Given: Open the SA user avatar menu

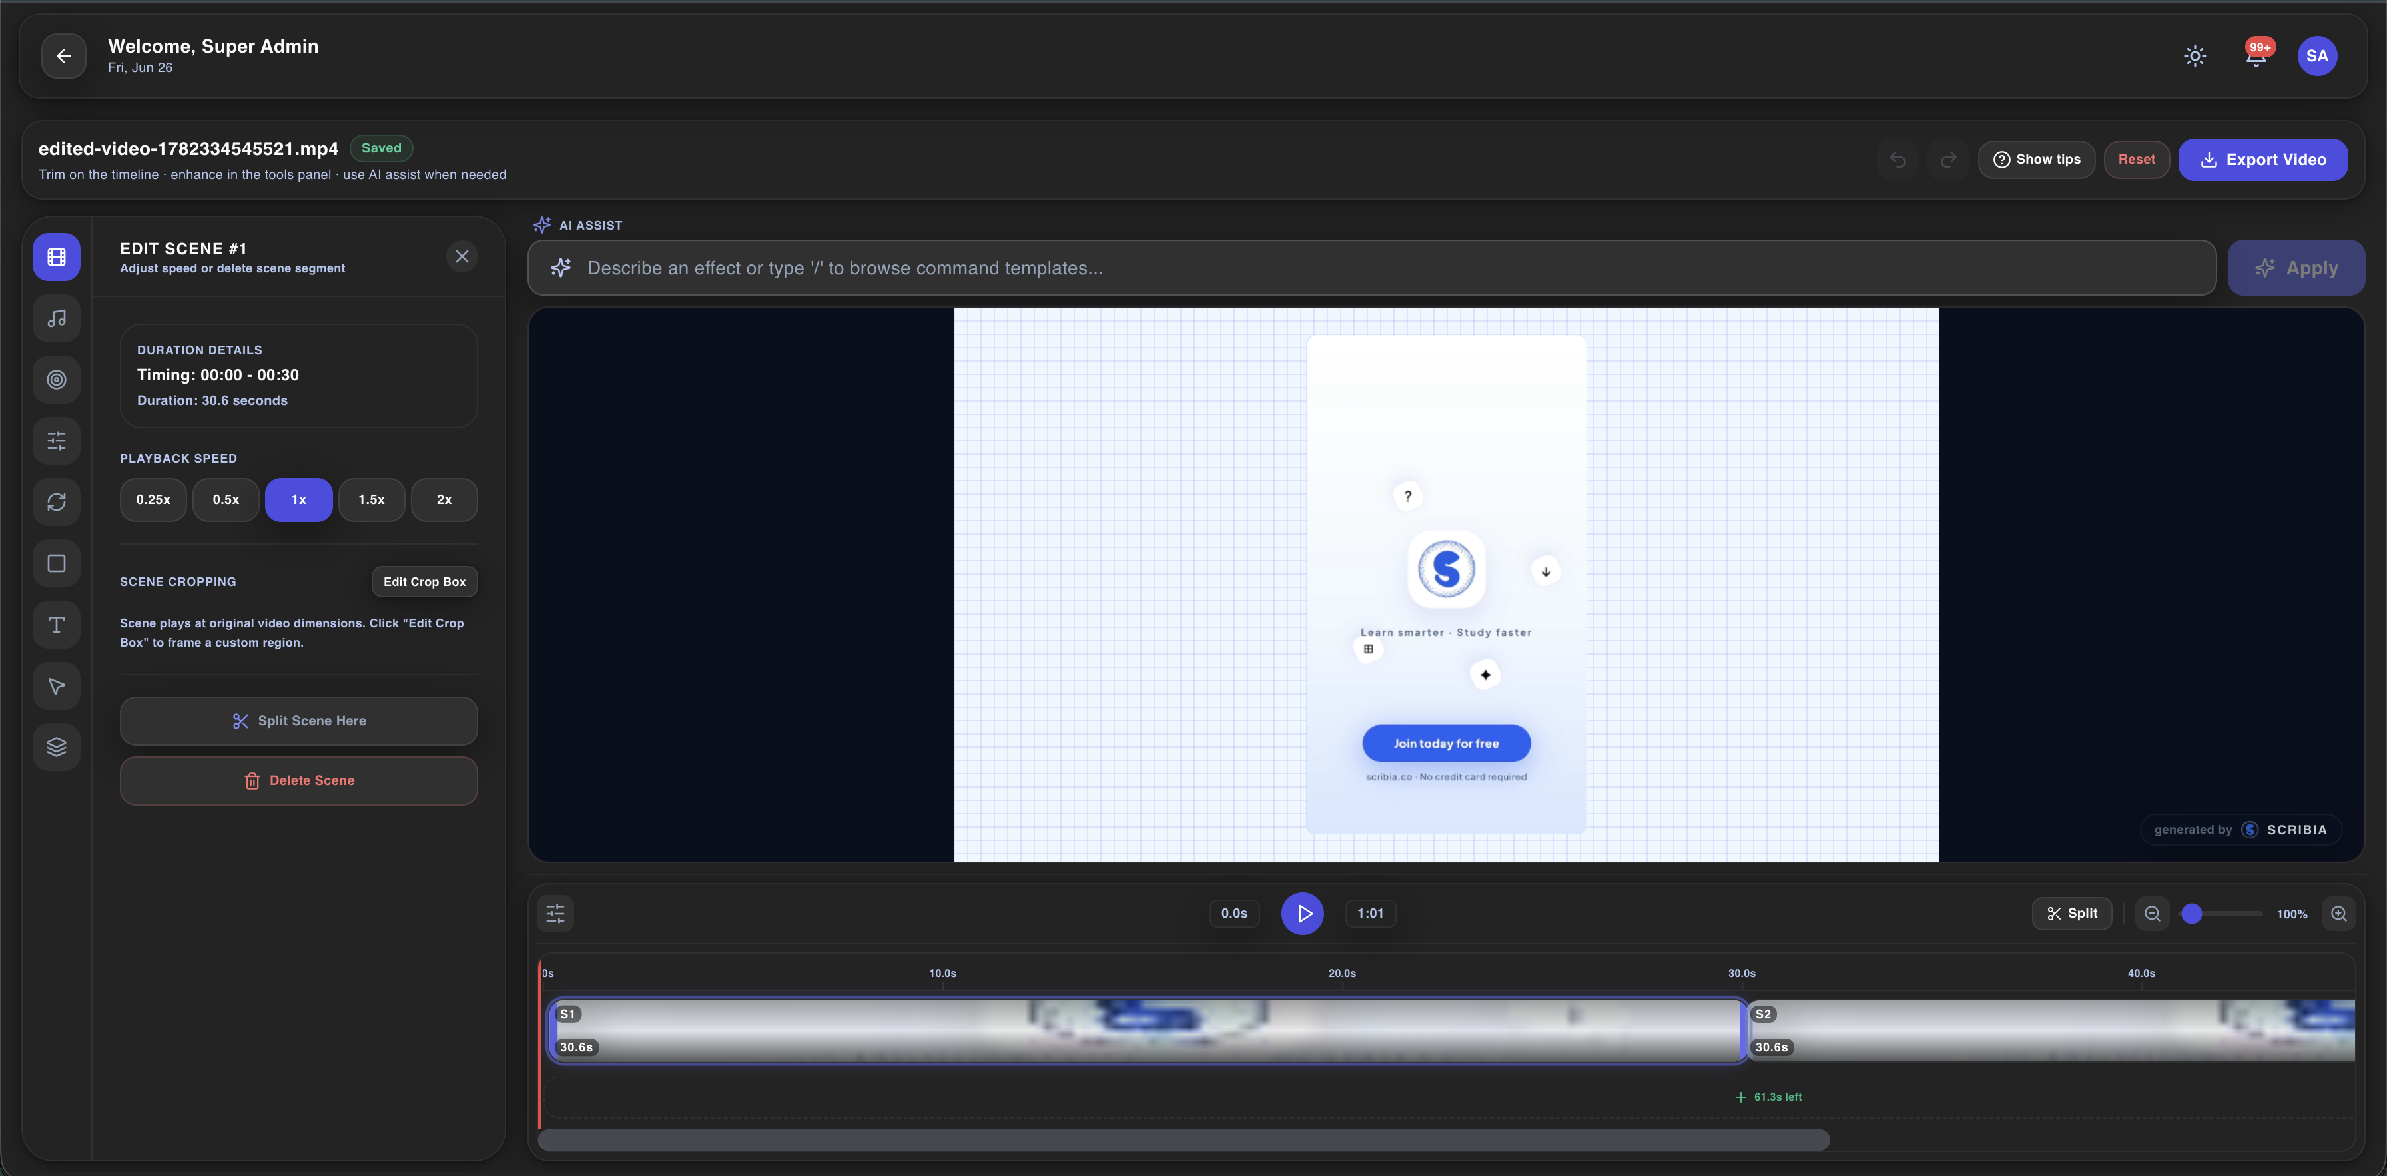Looking at the screenshot, I should [x=2316, y=55].
